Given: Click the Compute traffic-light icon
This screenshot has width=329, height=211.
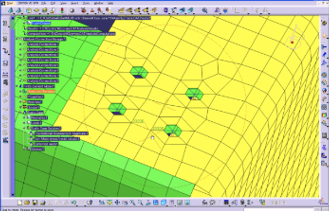Looking at the screenshot, I should 62,10.
